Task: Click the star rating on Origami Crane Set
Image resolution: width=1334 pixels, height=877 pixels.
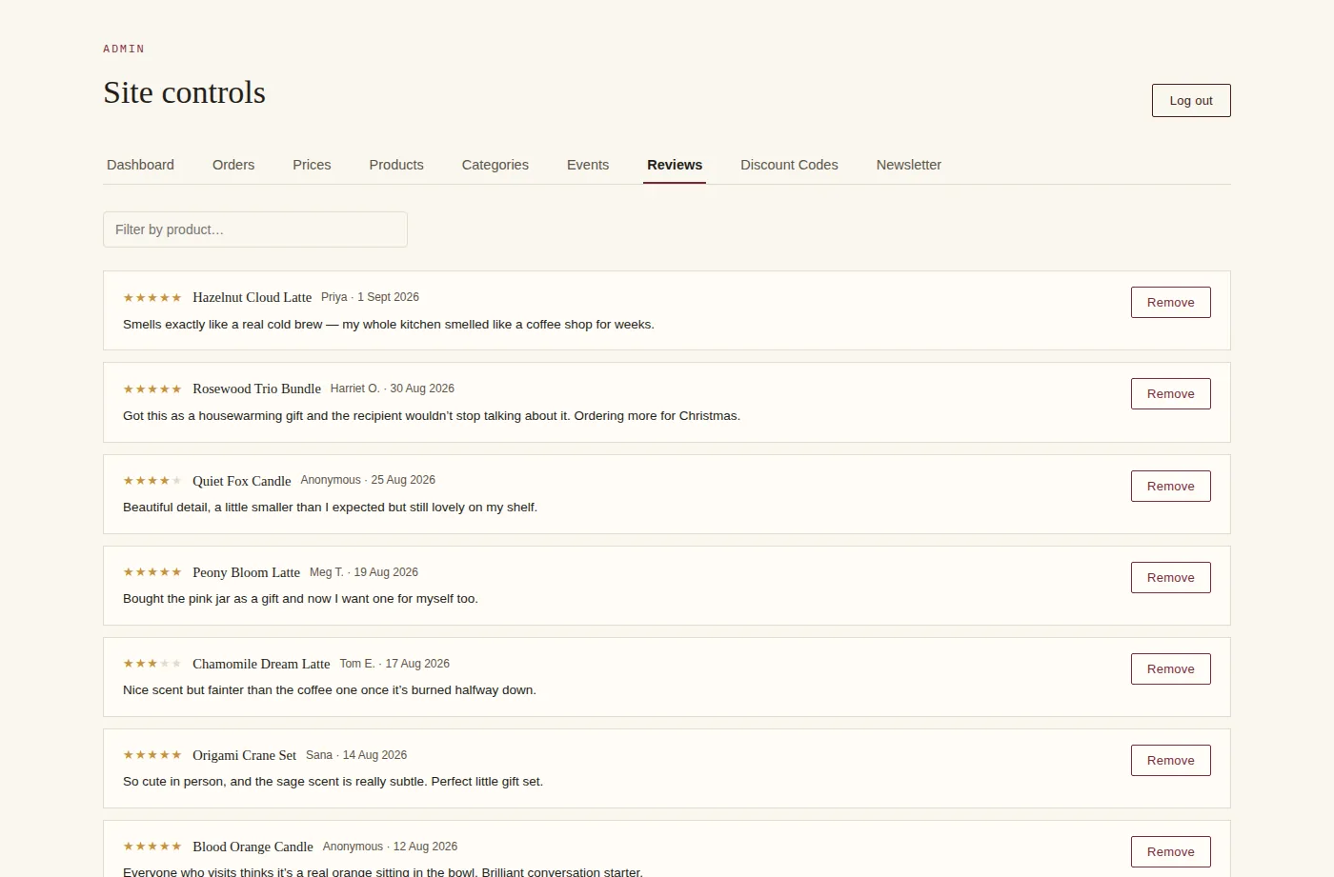Action: click(x=152, y=755)
